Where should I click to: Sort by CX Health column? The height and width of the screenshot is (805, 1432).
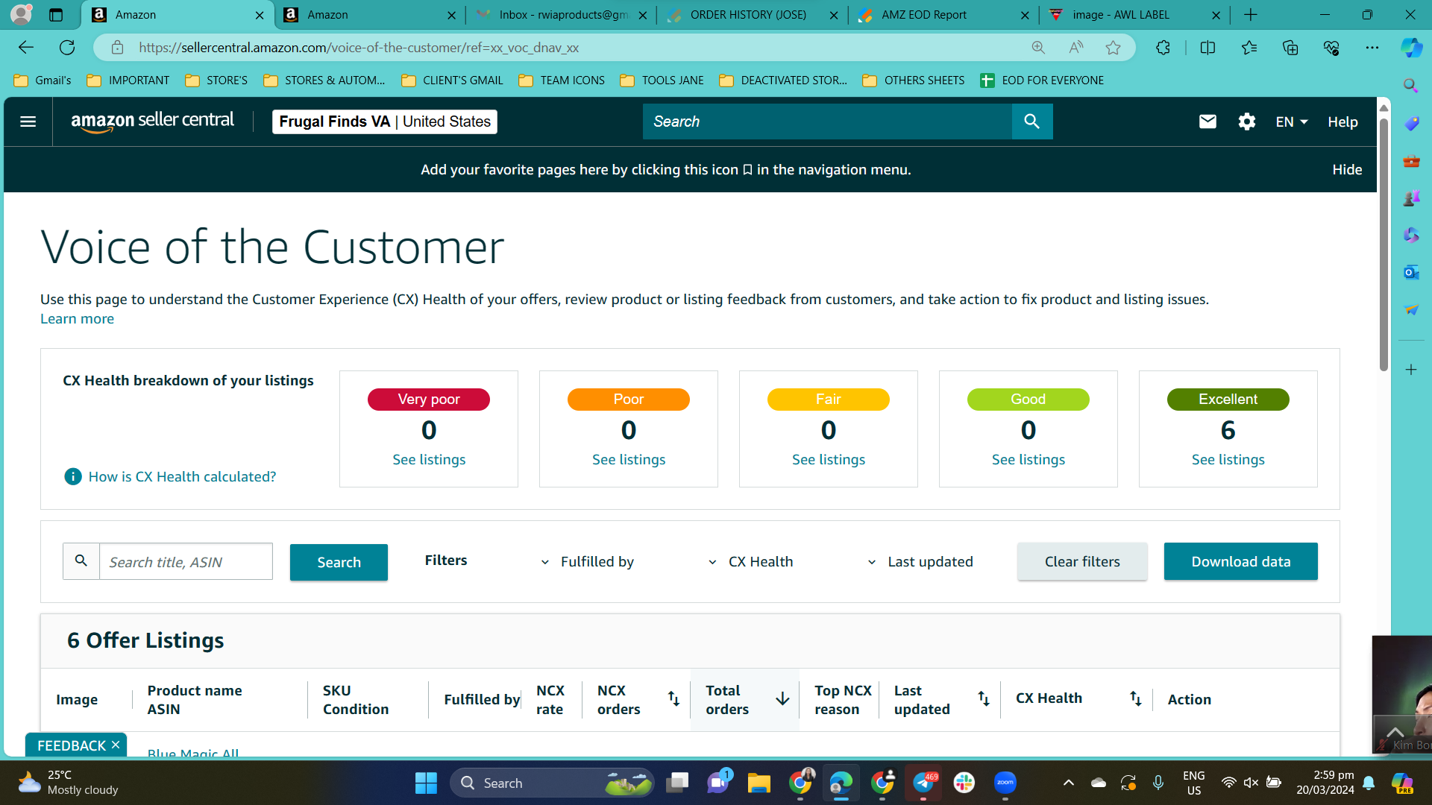pos(1135,698)
